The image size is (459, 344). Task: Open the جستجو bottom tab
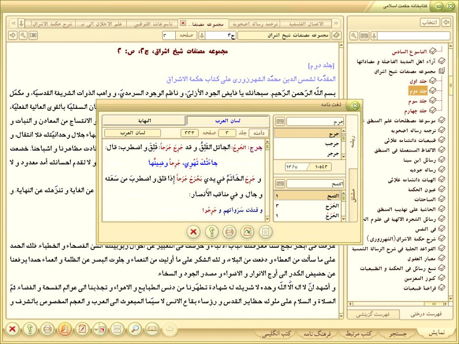pos(398,333)
